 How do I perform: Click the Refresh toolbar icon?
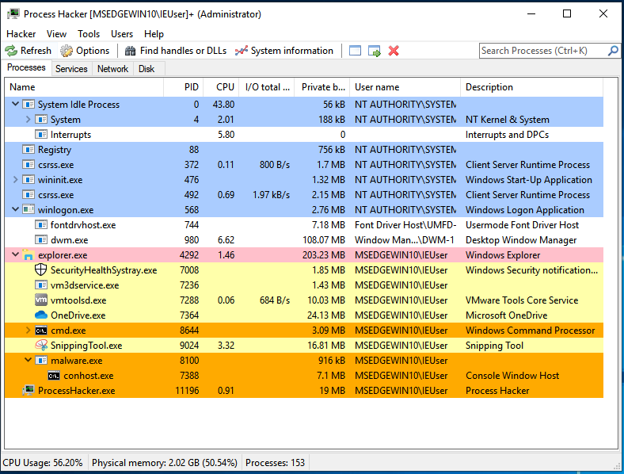11,51
